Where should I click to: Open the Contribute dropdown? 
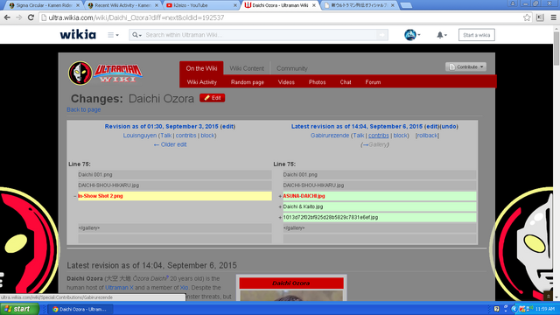[x=465, y=66]
